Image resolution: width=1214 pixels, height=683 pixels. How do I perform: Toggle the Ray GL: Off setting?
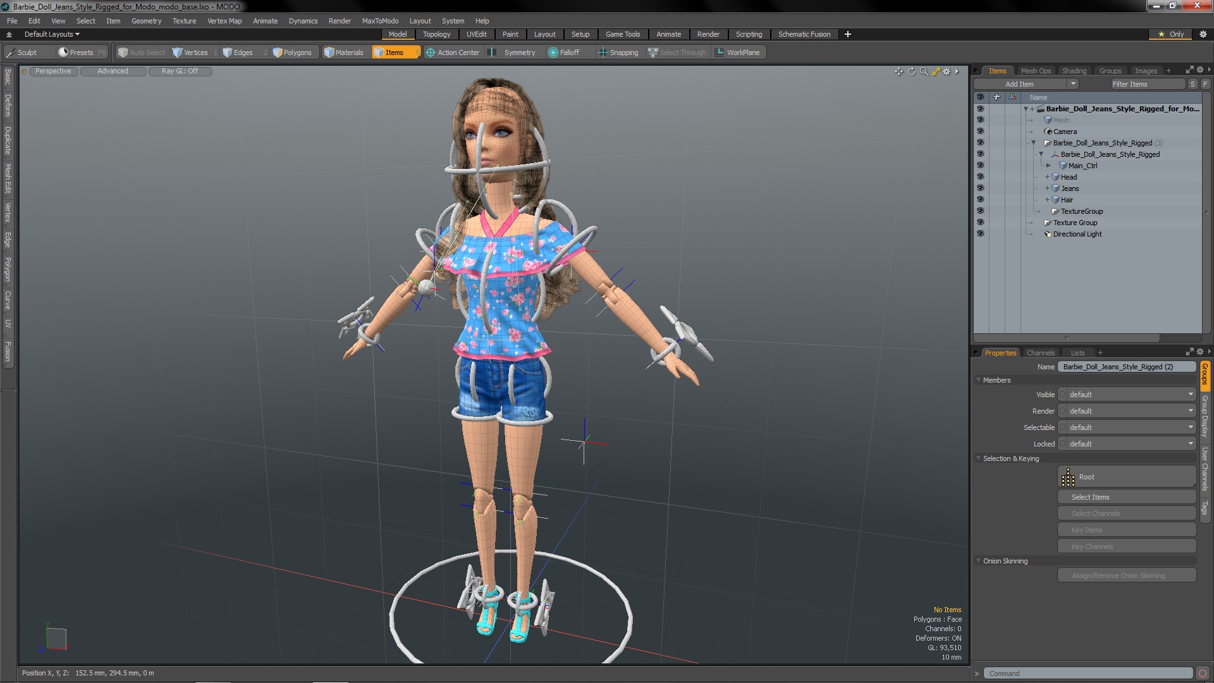180,71
